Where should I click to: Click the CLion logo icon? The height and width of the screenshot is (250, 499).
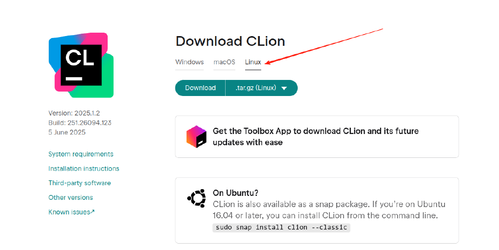(81, 65)
